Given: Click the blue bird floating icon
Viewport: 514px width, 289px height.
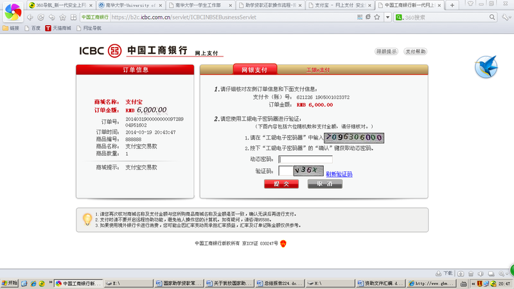Looking at the screenshot, I should [486, 67].
